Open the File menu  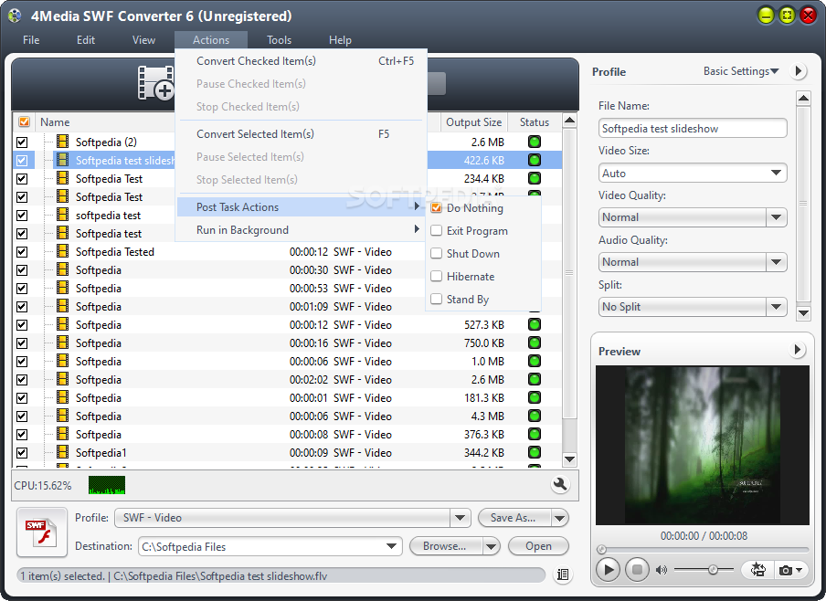click(x=31, y=40)
